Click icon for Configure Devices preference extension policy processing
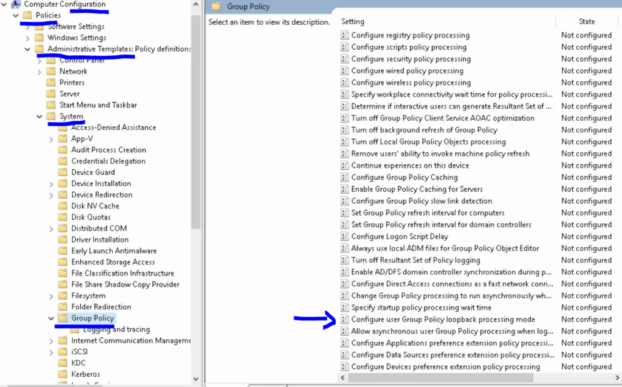This screenshot has height=387, width=622. click(x=345, y=367)
